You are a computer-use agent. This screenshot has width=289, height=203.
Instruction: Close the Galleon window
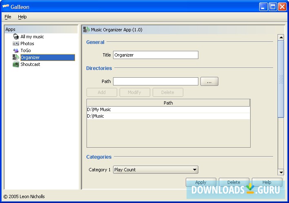(x=282, y=7)
